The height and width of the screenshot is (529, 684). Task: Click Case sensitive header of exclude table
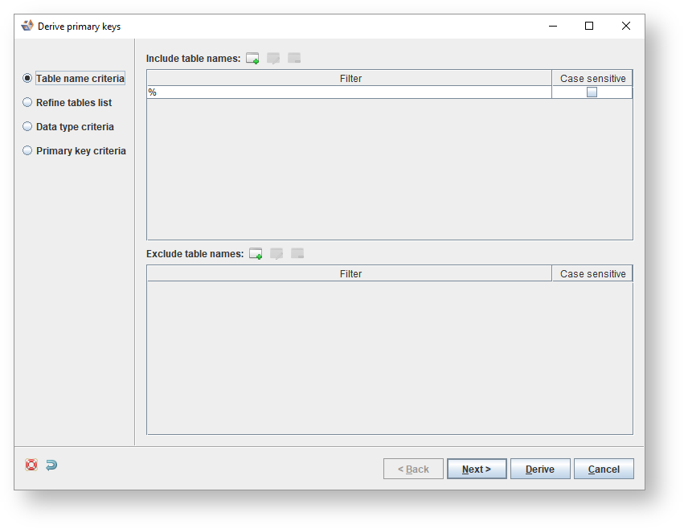[x=592, y=273]
